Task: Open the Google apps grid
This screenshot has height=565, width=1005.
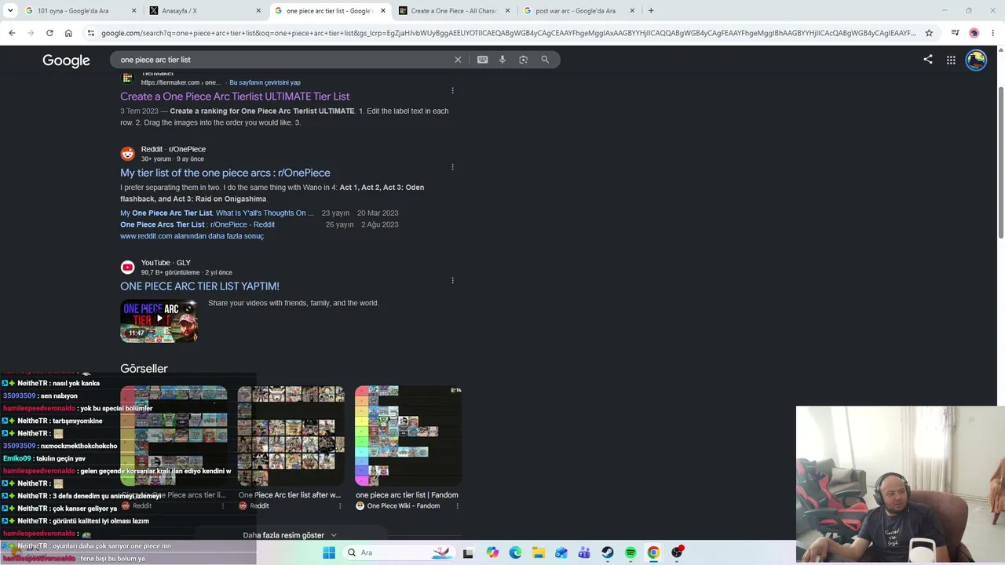Action: [x=951, y=60]
